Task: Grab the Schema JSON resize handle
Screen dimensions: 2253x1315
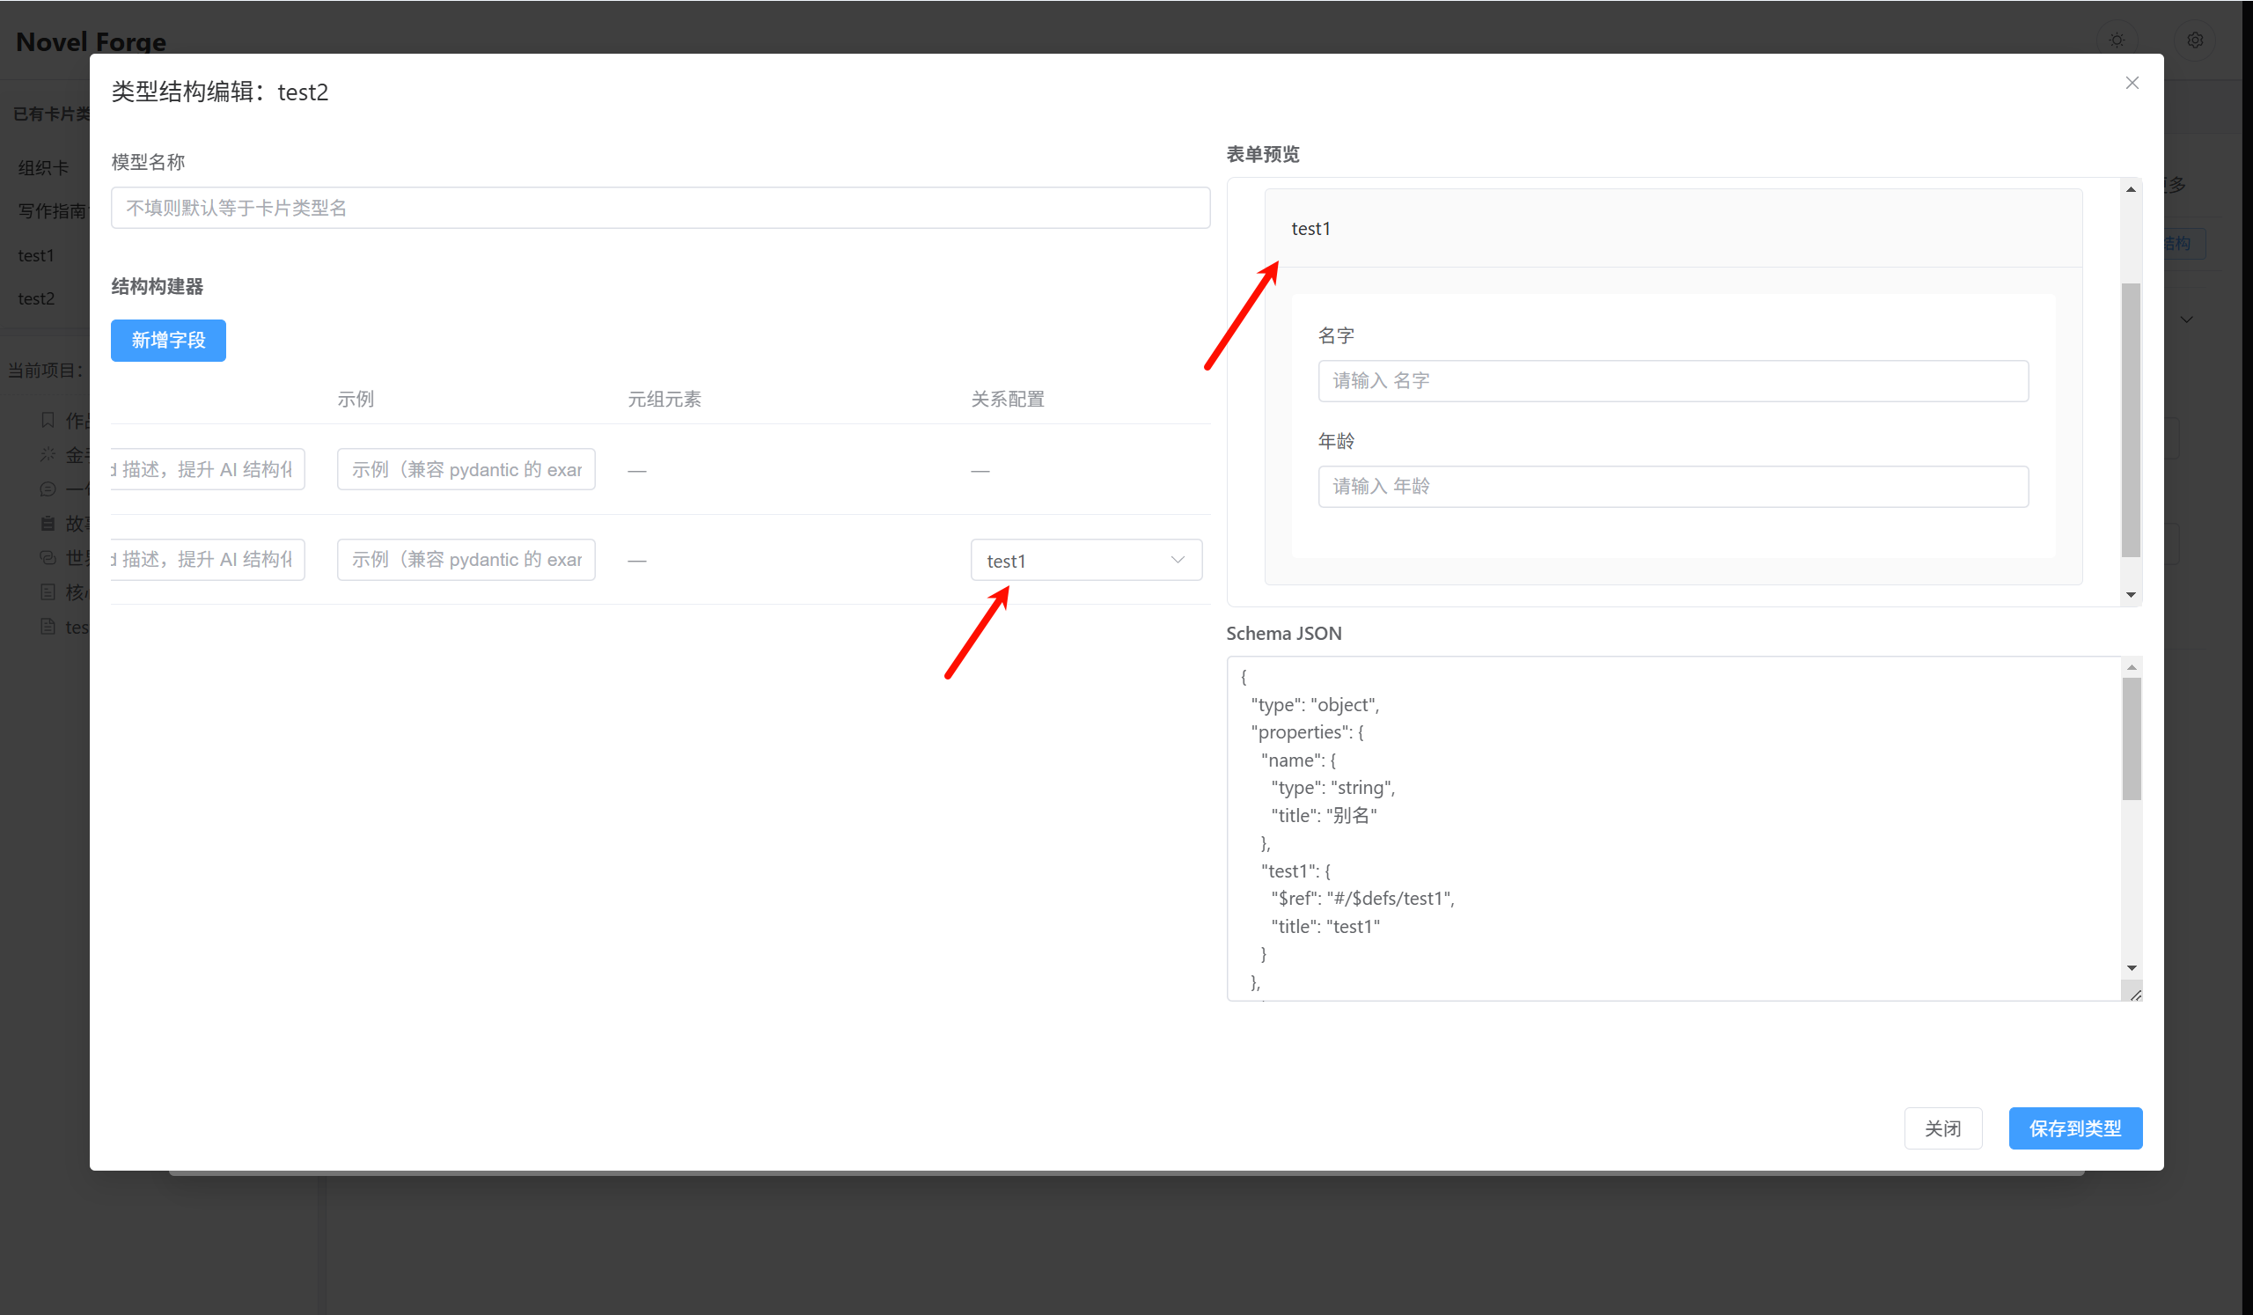Action: click(x=2135, y=994)
